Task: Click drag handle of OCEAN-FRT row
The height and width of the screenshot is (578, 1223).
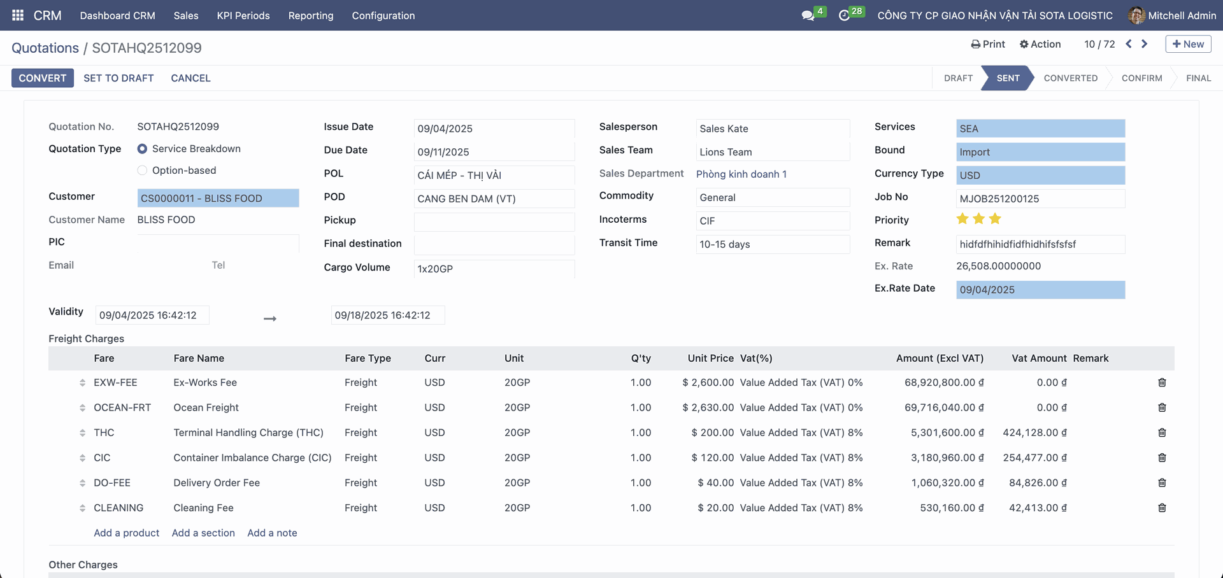Action: (82, 408)
